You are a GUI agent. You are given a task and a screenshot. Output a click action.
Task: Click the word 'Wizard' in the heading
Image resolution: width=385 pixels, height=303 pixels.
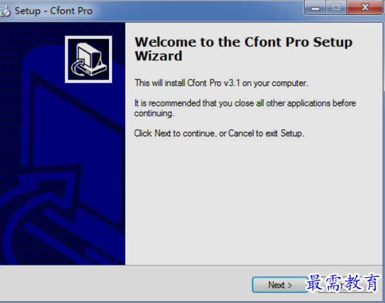[x=159, y=56]
